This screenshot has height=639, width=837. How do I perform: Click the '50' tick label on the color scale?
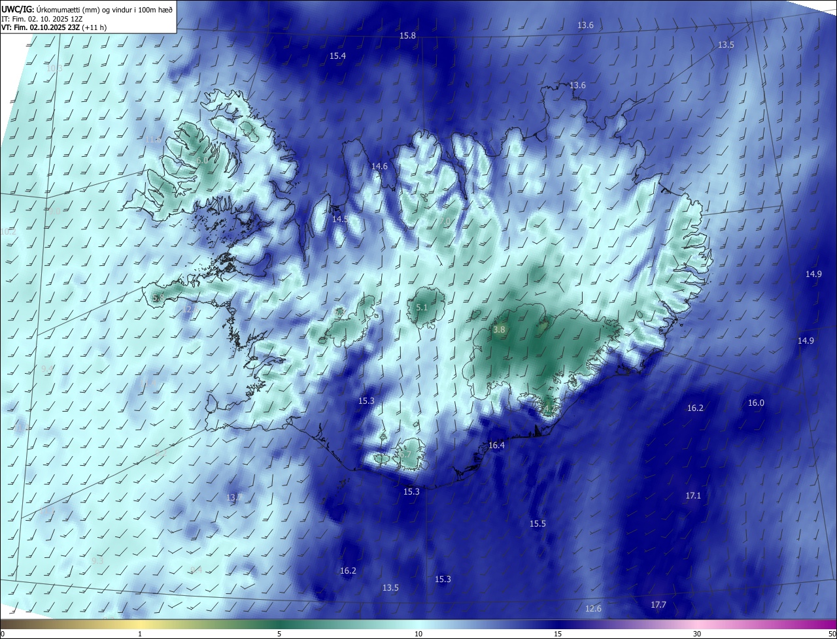(832, 634)
